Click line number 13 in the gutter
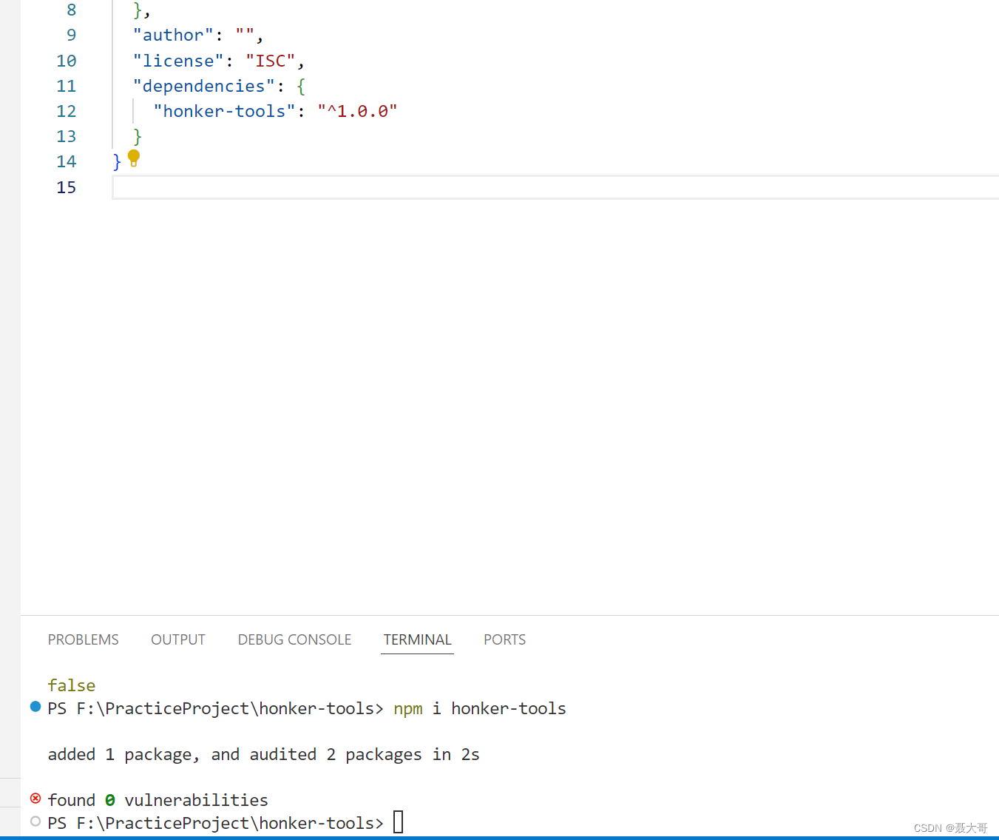Image resolution: width=999 pixels, height=840 pixels. 67,136
